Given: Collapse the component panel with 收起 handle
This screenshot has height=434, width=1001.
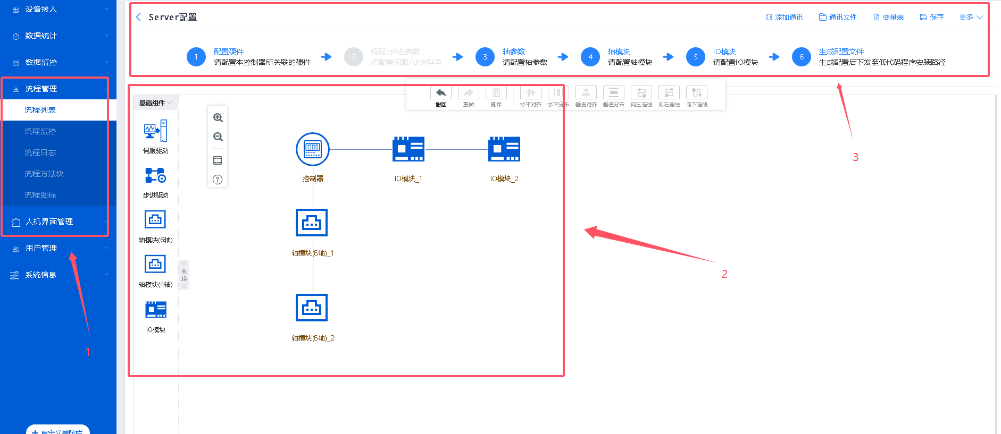Looking at the screenshot, I should (x=184, y=275).
